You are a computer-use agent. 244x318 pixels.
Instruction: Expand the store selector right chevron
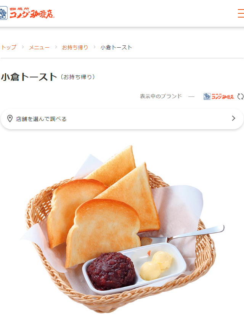234,119
